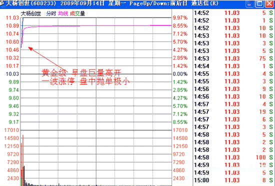This screenshot has height=186, width=275.
Task: Click the 17010 volume axis label on left
Action: 11,130
